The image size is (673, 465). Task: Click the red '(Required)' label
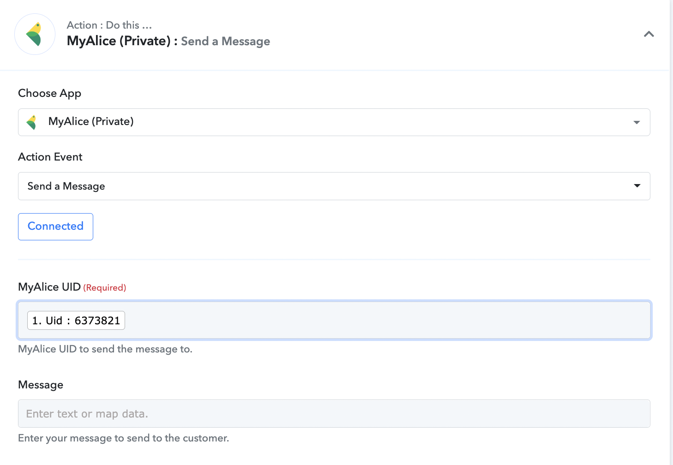point(104,288)
